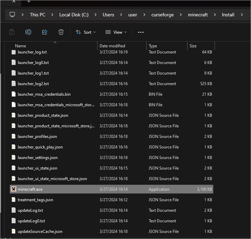This screenshot has height=239, width=251.
Task: Sort by the Type column header
Action: point(153,46)
